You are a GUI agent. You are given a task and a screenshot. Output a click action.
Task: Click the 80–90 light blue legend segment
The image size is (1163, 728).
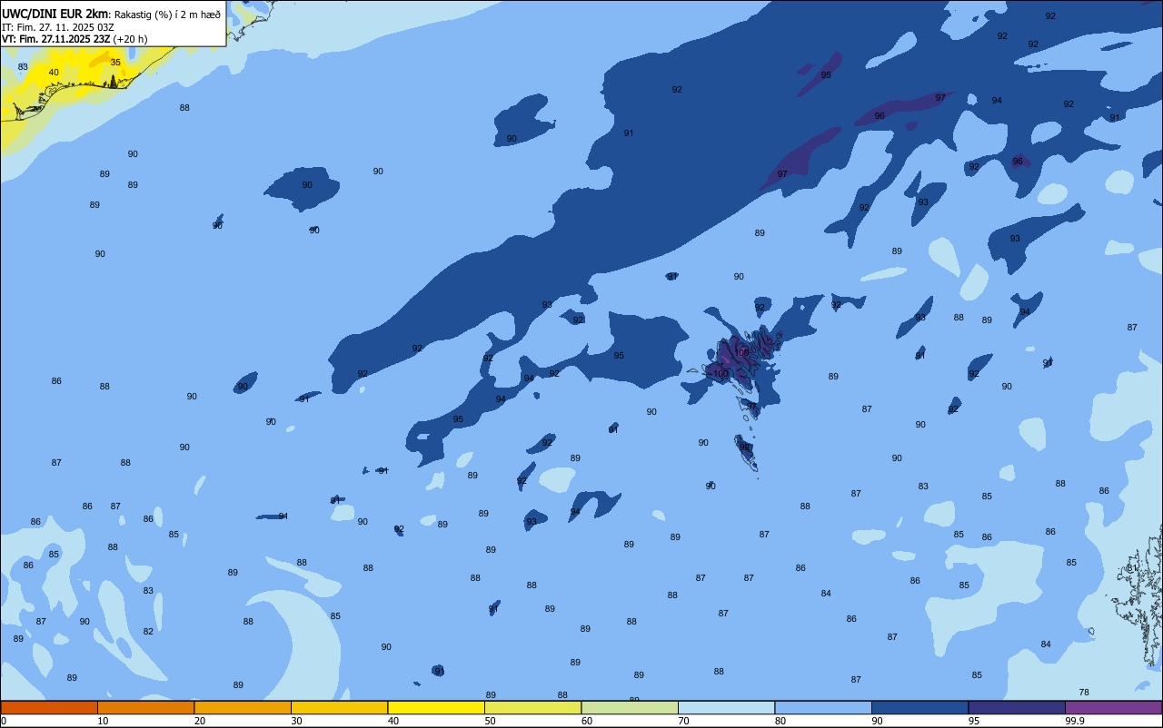(823, 707)
